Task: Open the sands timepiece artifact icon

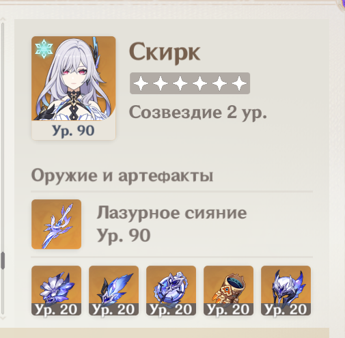Action: (171, 290)
